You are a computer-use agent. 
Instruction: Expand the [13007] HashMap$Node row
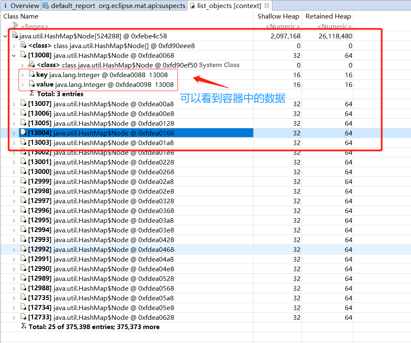(x=13, y=104)
